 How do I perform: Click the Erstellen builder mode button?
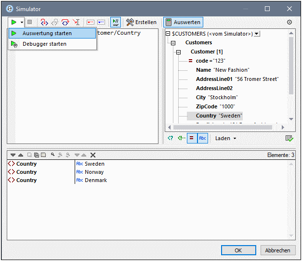point(141,22)
